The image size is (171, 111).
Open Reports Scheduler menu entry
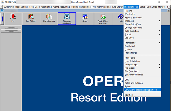pos(142,18)
